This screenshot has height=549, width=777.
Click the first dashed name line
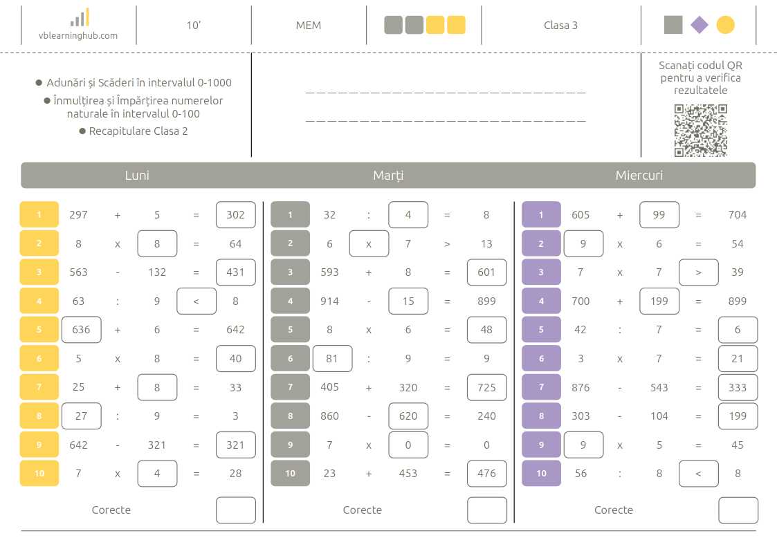[446, 92]
